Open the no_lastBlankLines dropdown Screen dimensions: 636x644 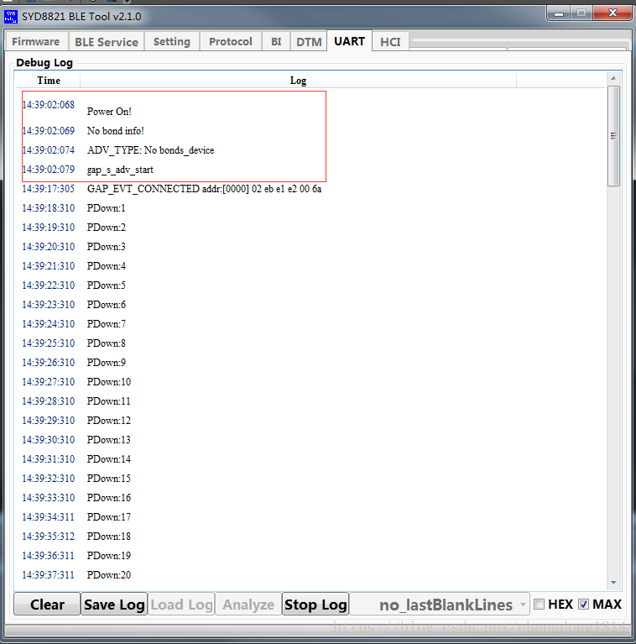coord(440,605)
